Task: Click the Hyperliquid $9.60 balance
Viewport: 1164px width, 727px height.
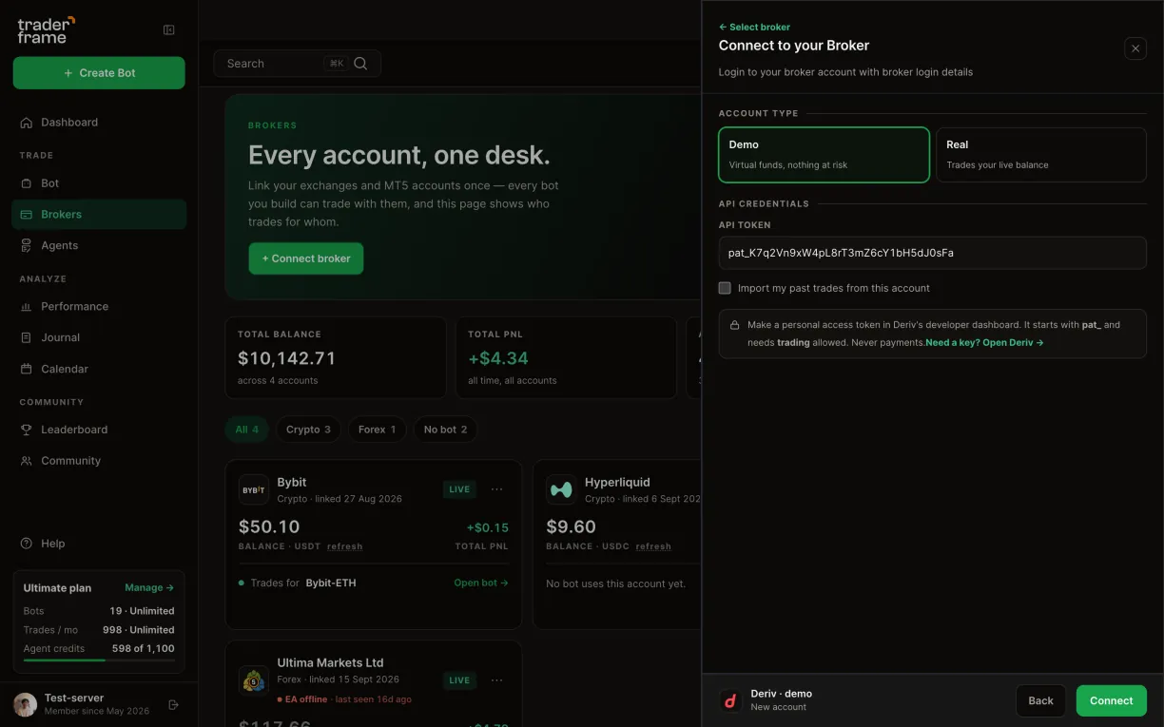Action: tap(572, 526)
